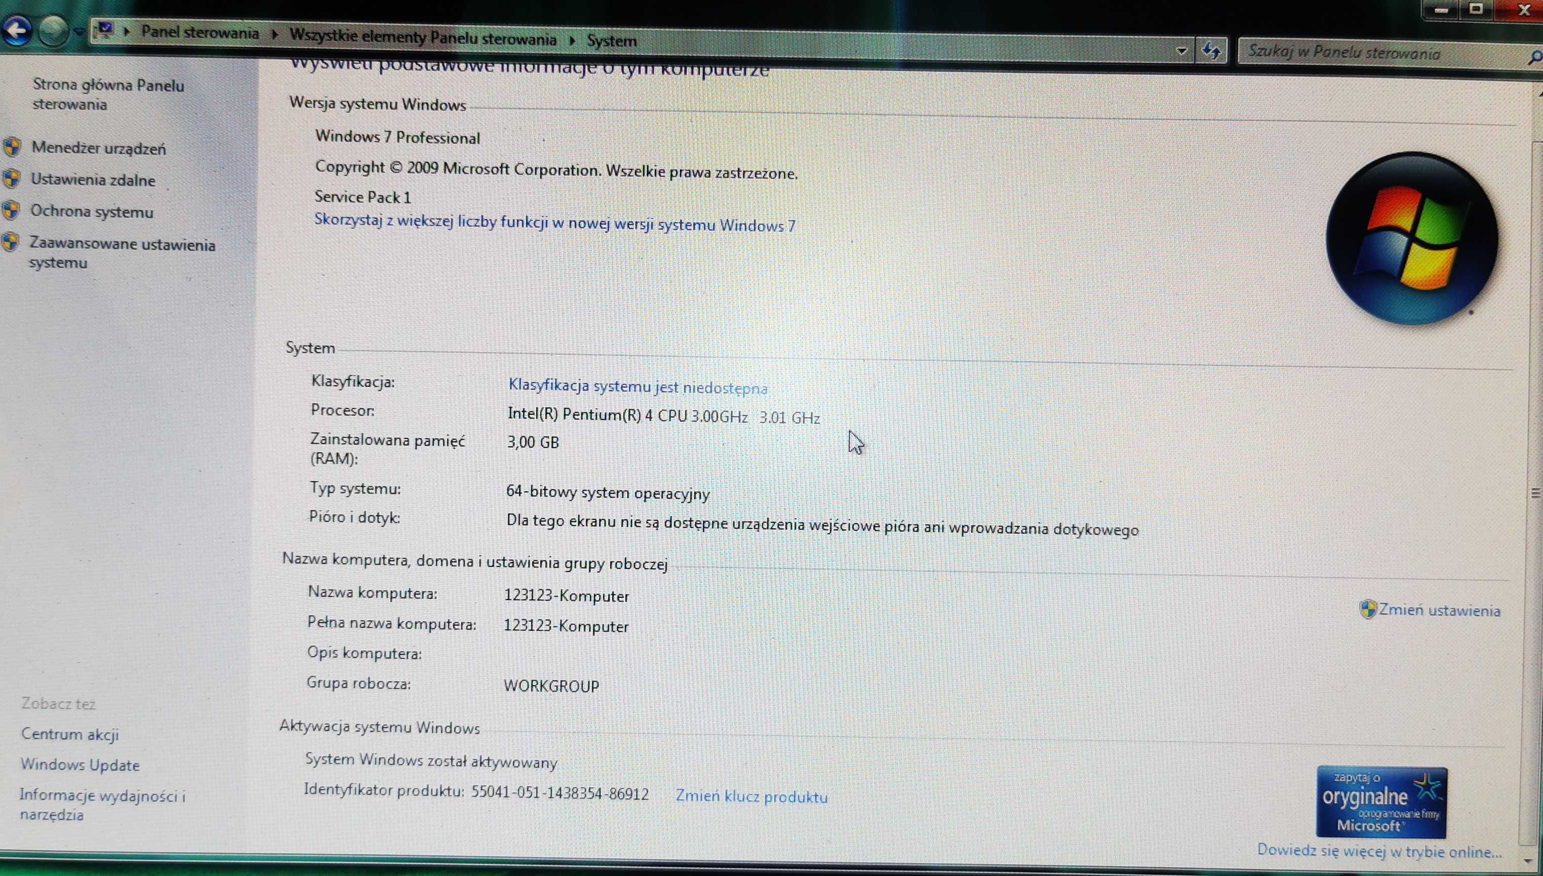This screenshot has width=1543, height=876.
Task: Open Klasyfikacja systemu jest niedostępna link
Action: point(638,386)
